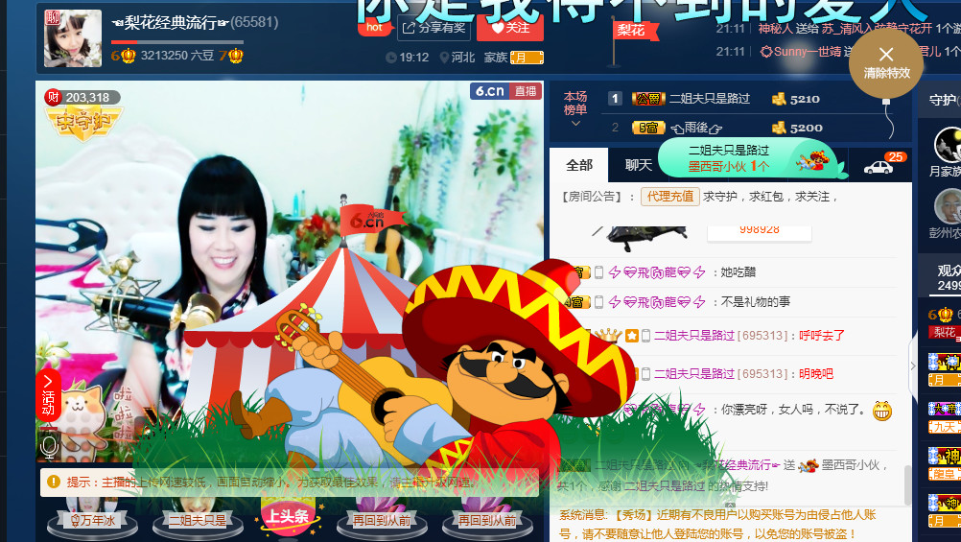The width and height of the screenshot is (961, 542).
Task: Switch to the 全部 chat tab
Action: [x=579, y=165]
